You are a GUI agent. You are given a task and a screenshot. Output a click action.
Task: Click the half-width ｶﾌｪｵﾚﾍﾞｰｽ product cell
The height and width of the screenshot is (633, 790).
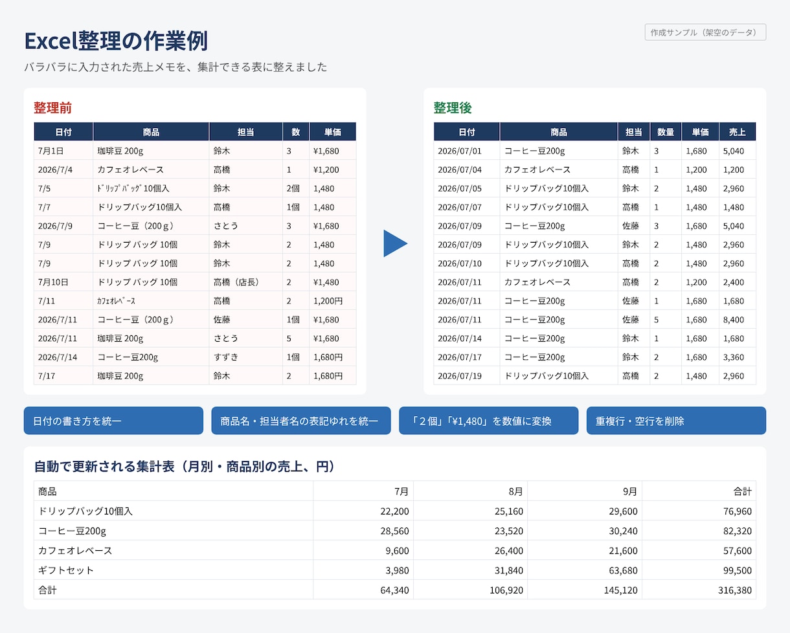pos(151,301)
